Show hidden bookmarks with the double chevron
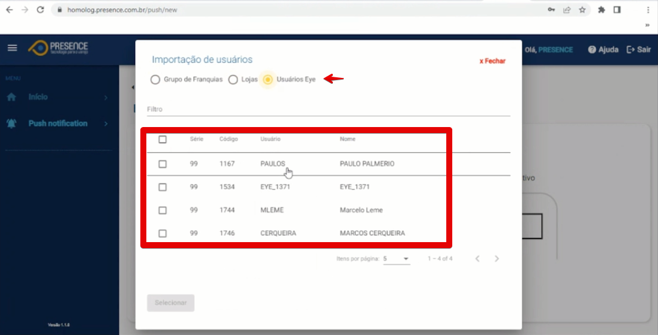 pyautogui.click(x=647, y=25)
